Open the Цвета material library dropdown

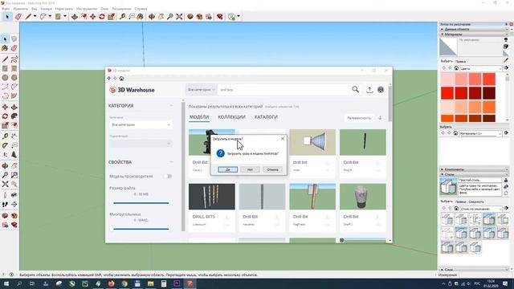pyautogui.click(x=481, y=68)
